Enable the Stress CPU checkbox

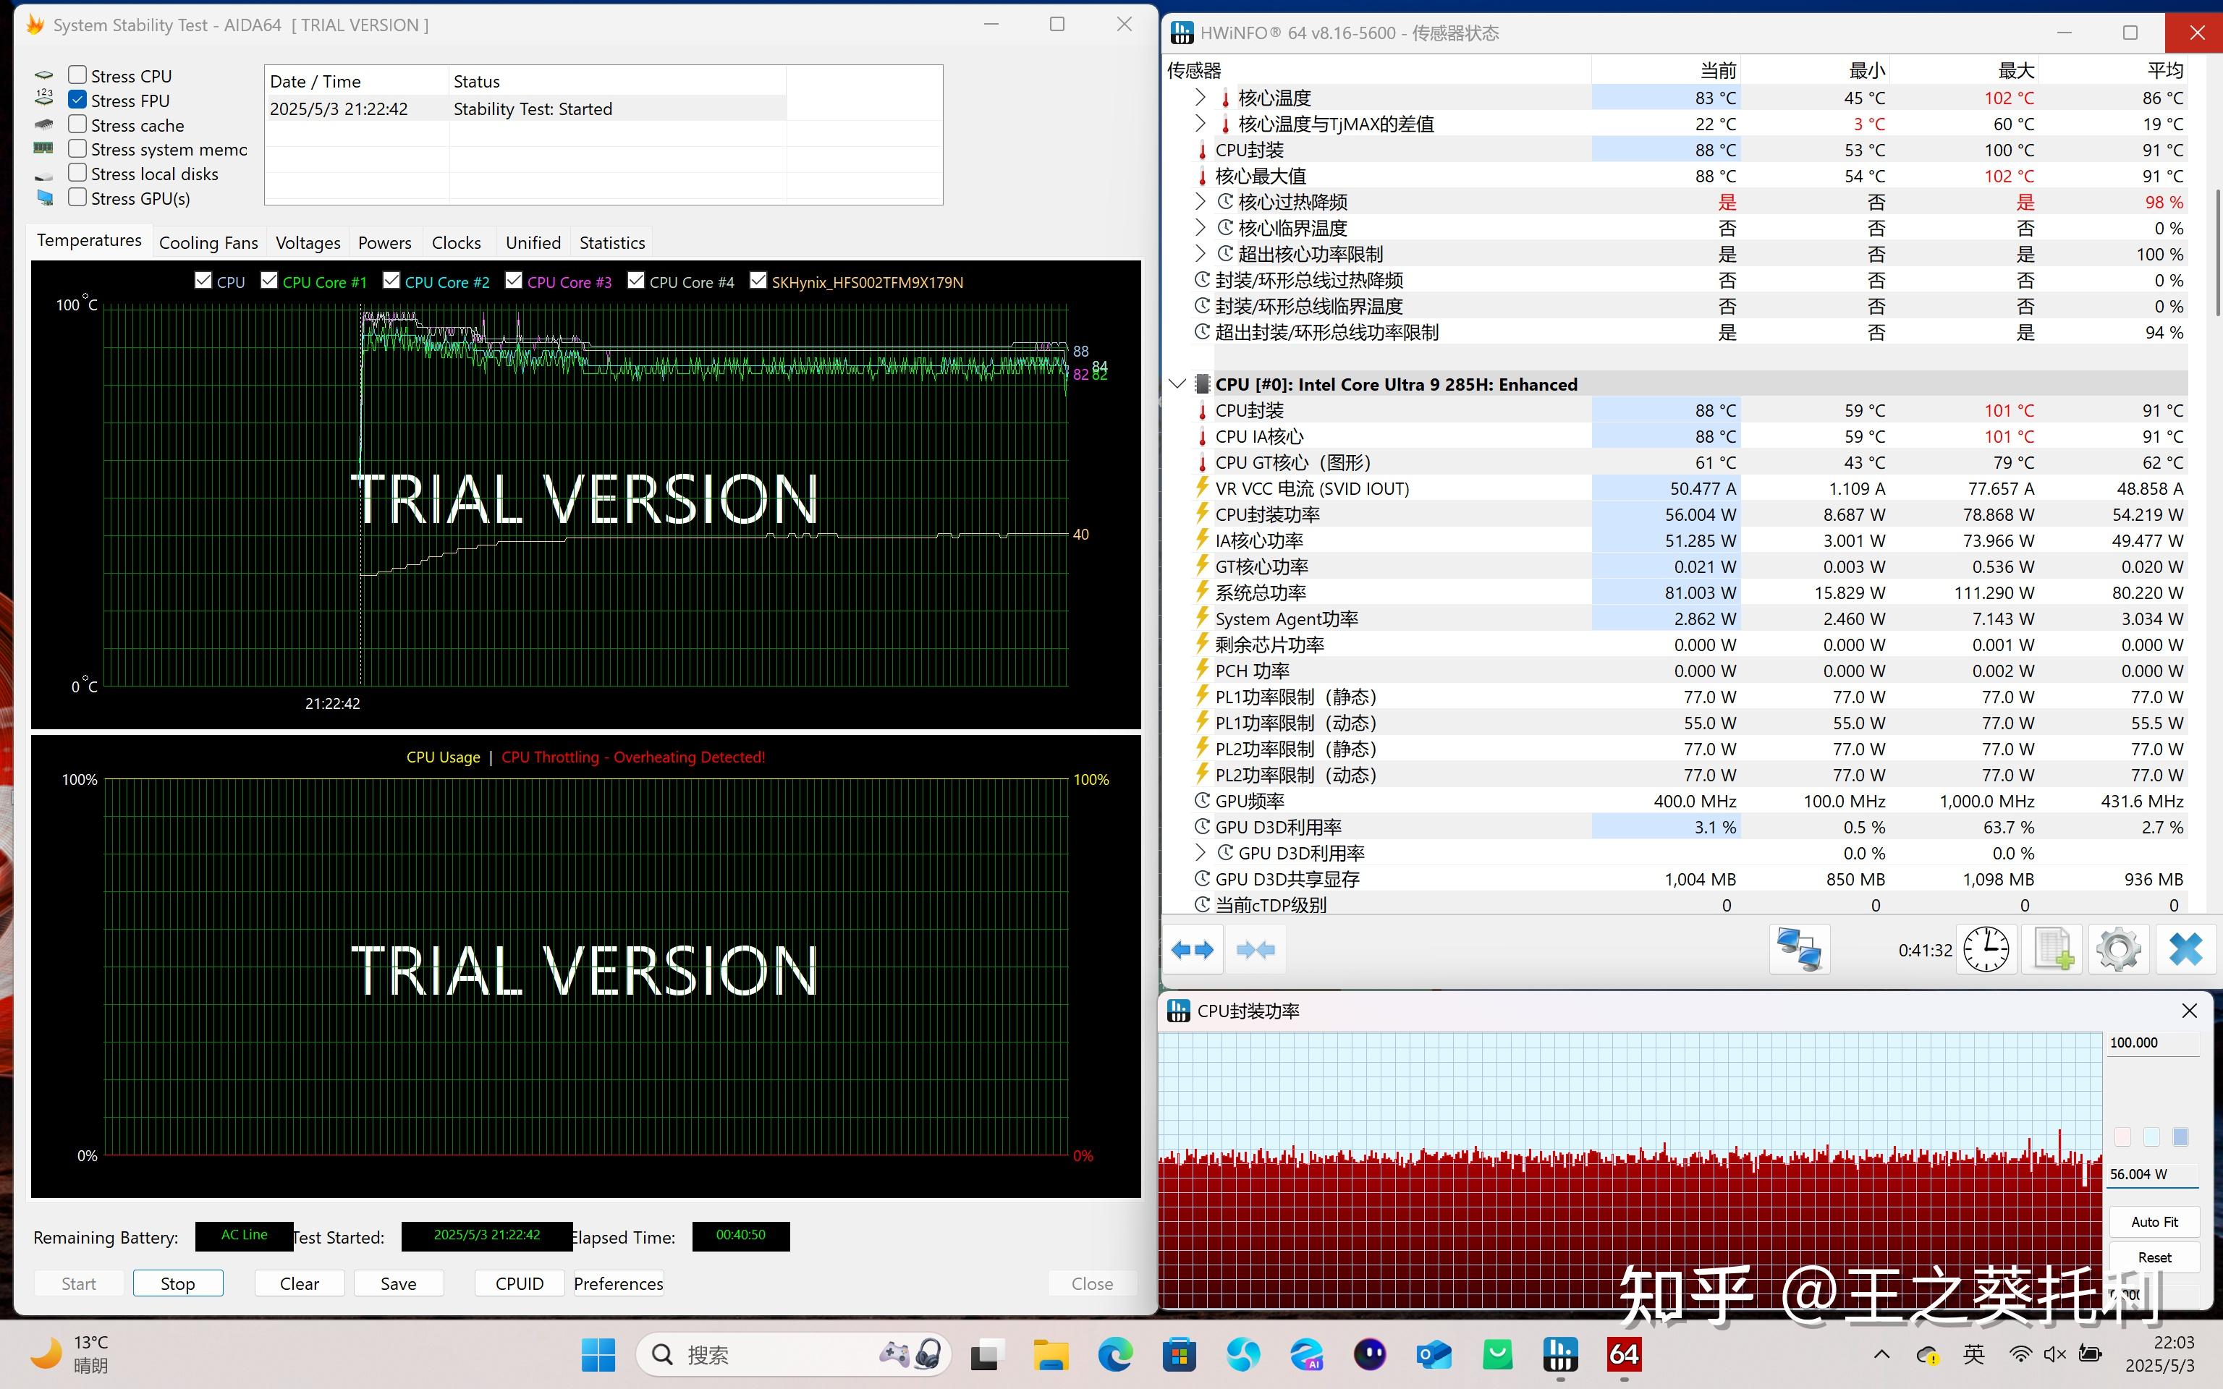pyautogui.click(x=77, y=75)
